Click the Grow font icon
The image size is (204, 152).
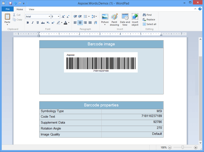[x=63, y=17]
